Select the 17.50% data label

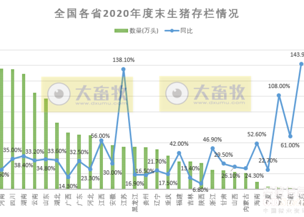coord(168,183)
